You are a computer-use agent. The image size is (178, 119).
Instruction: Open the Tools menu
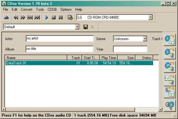pyautogui.click(x=40, y=9)
